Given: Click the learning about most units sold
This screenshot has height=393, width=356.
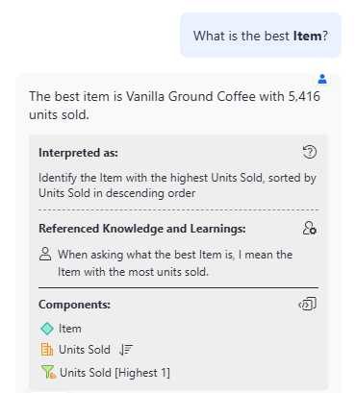Looking at the screenshot, I should 175,263.
